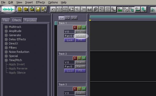The height and width of the screenshot is (96, 156).
Task: Expand the Delay Effects node
Action: [x=6, y=39]
